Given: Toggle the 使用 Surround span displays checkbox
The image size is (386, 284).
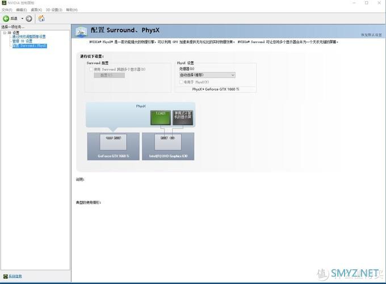Looking at the screenshot, I should coord(91,69).
